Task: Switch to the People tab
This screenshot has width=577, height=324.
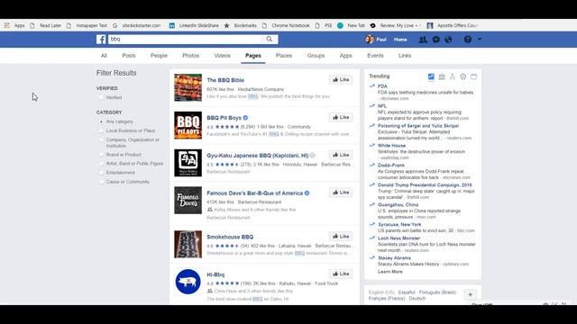Action: pos(159,56)
